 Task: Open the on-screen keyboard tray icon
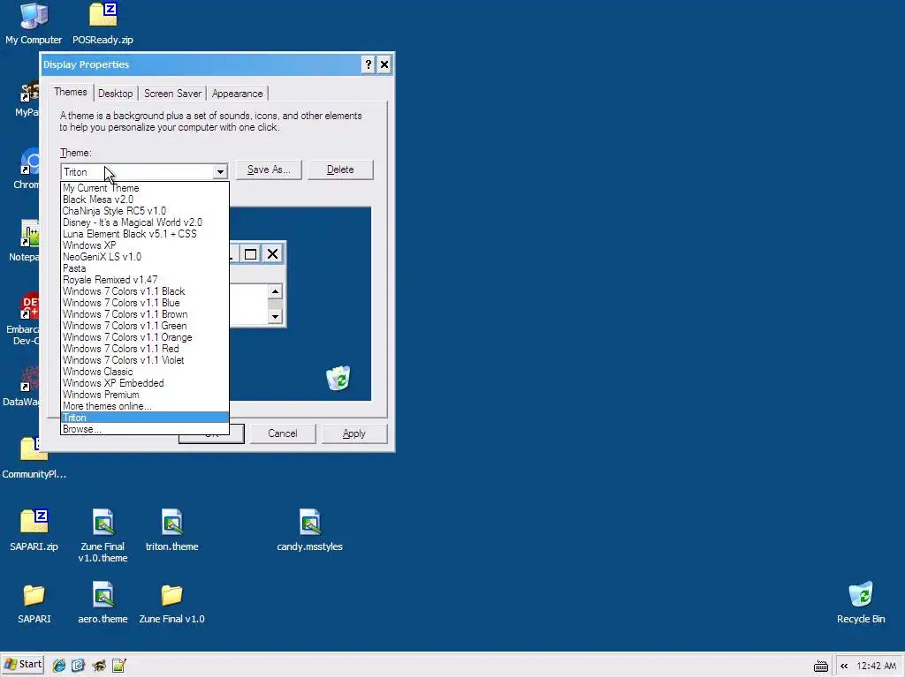coord(820,667)
